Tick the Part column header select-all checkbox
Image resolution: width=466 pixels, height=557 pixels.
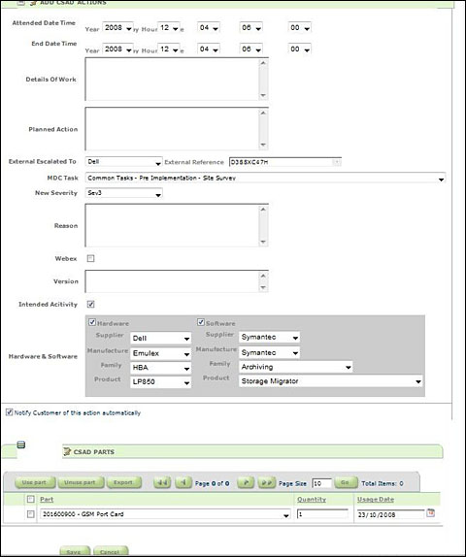[30, 499]
